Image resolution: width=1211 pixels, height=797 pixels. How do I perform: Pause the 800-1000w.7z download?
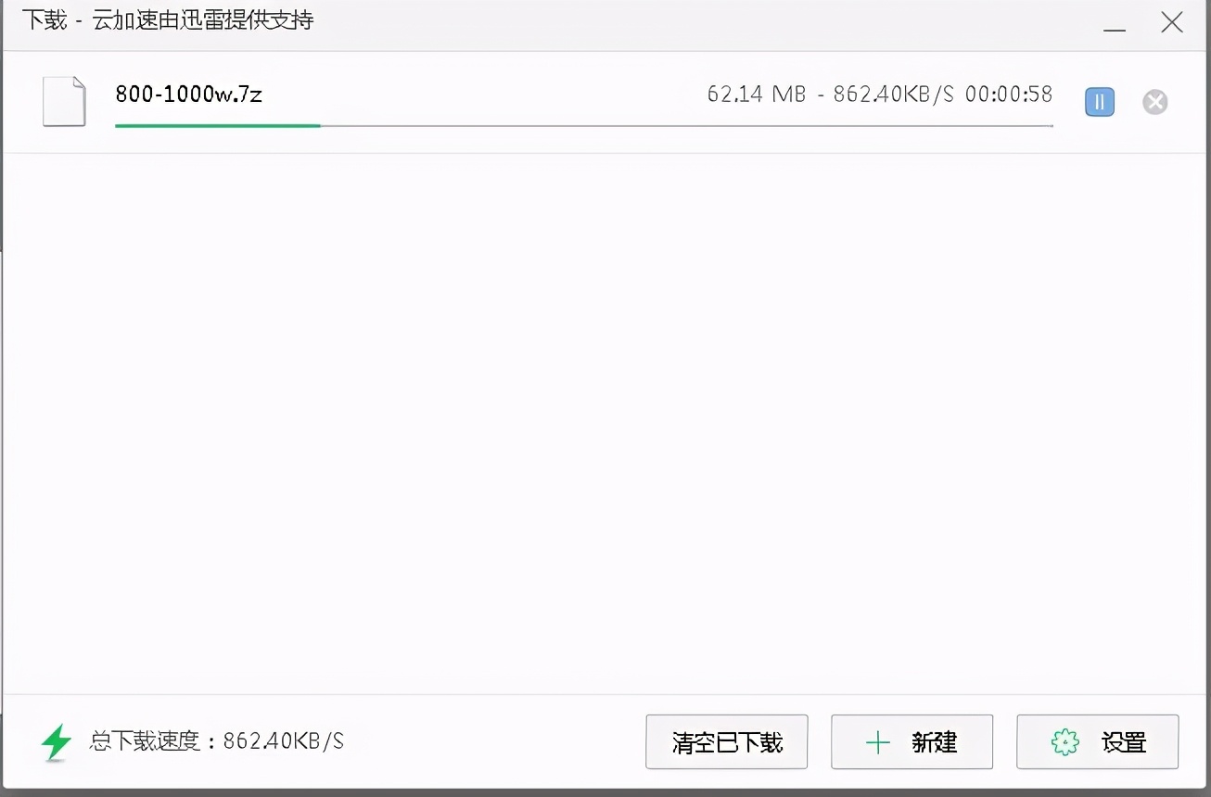[1100, 102]
